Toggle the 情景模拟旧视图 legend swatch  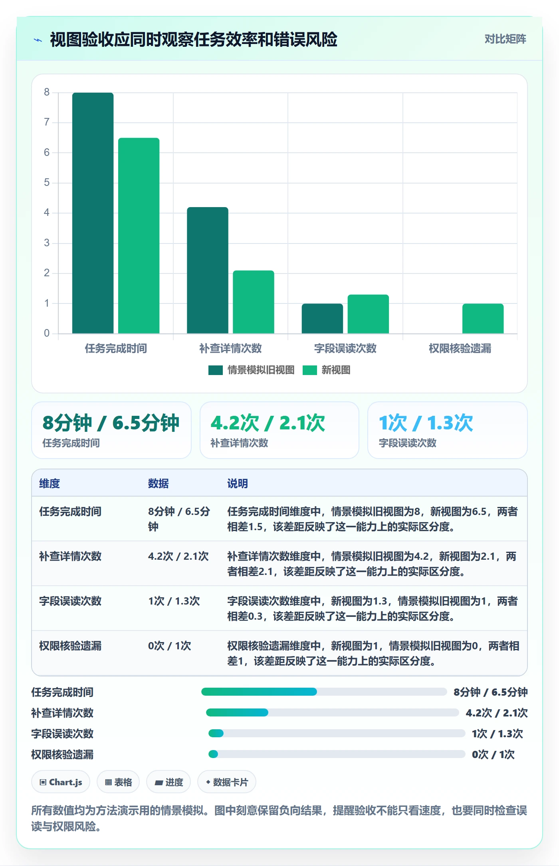[x=215, y=370]
